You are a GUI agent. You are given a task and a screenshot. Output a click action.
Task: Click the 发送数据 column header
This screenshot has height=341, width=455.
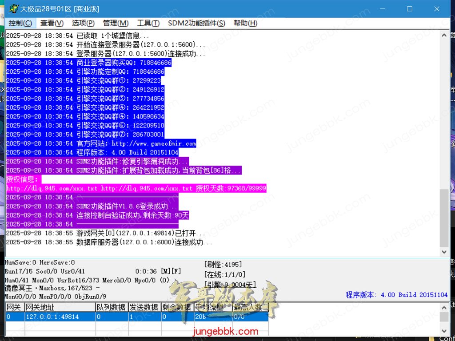pyautogui.click(x=144, y=307)
